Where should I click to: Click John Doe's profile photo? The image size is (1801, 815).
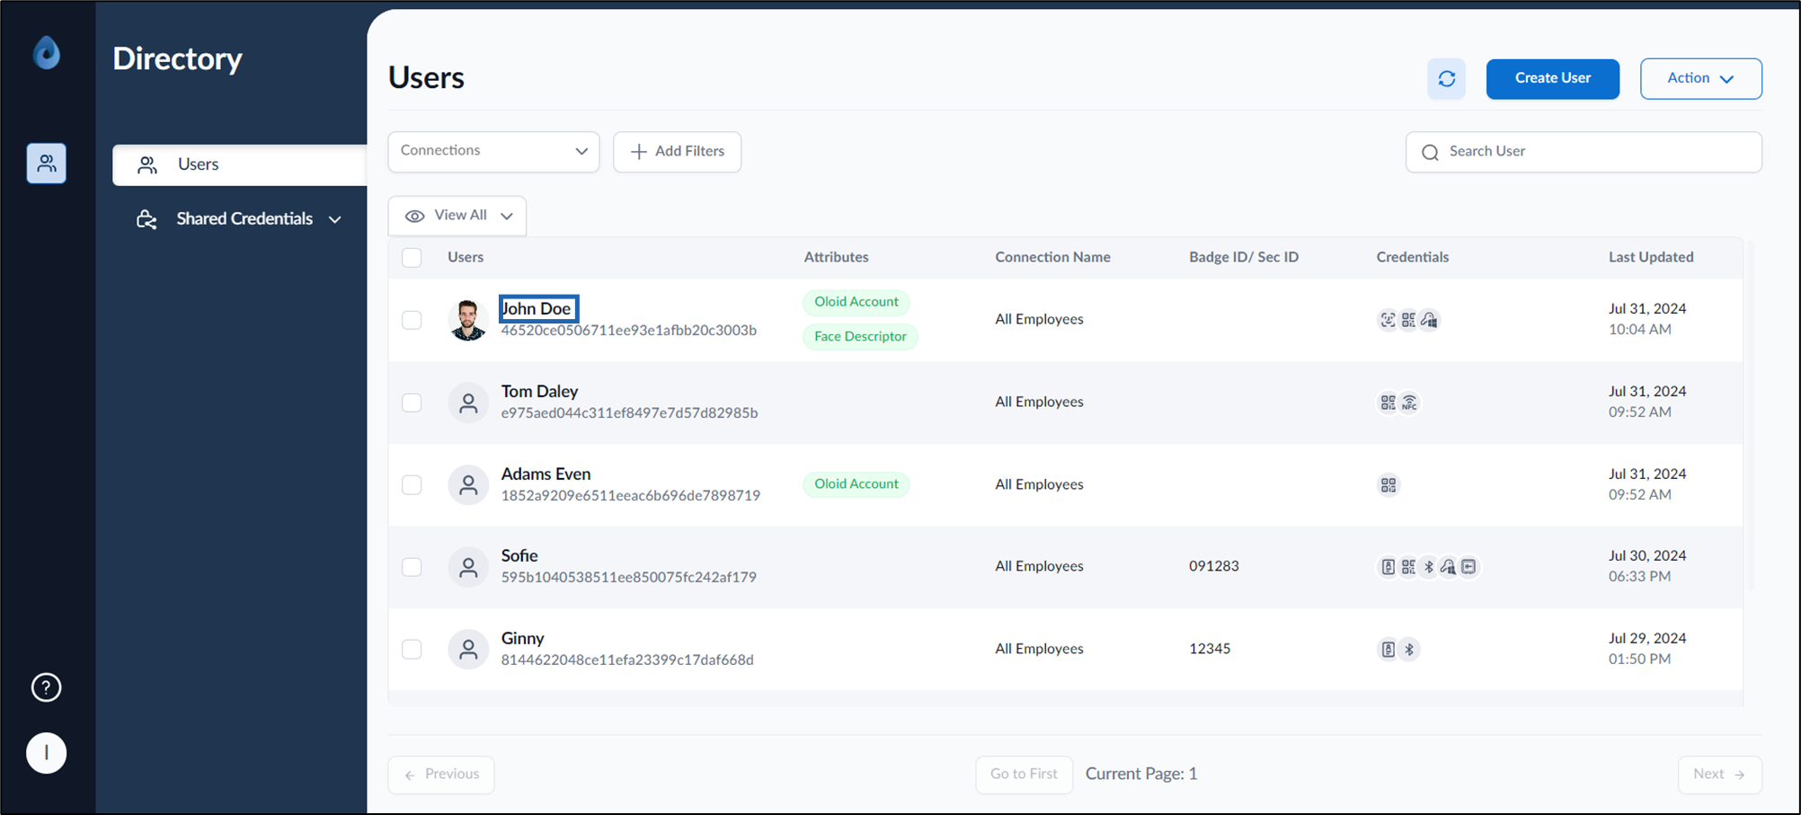pyautogui.click(x=467, y=320)
